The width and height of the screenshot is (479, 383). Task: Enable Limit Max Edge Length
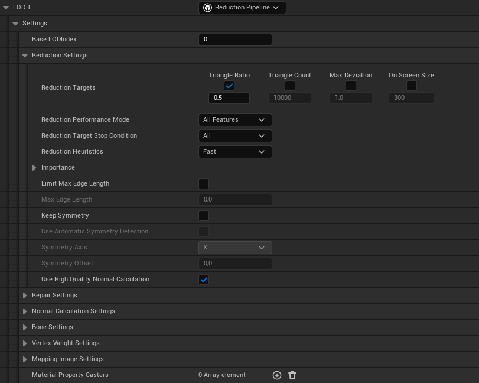[x=204, y=183]
